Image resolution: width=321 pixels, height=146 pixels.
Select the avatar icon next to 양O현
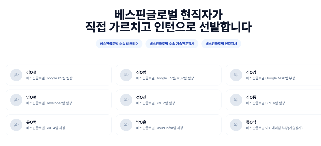tap(16, 100)
